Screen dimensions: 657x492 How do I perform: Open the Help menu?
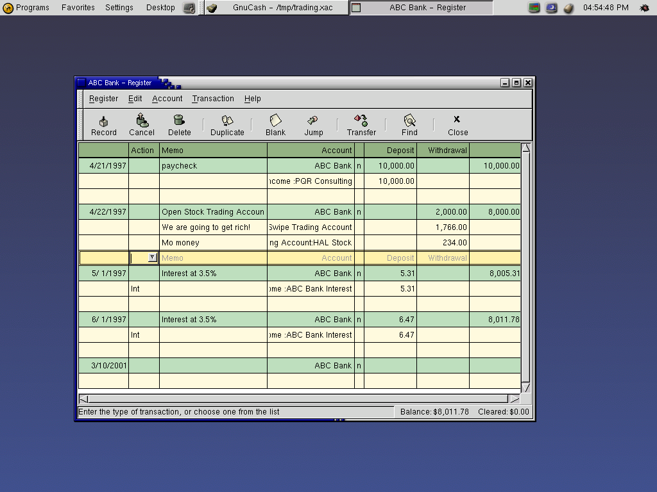(x=252, y=99)
